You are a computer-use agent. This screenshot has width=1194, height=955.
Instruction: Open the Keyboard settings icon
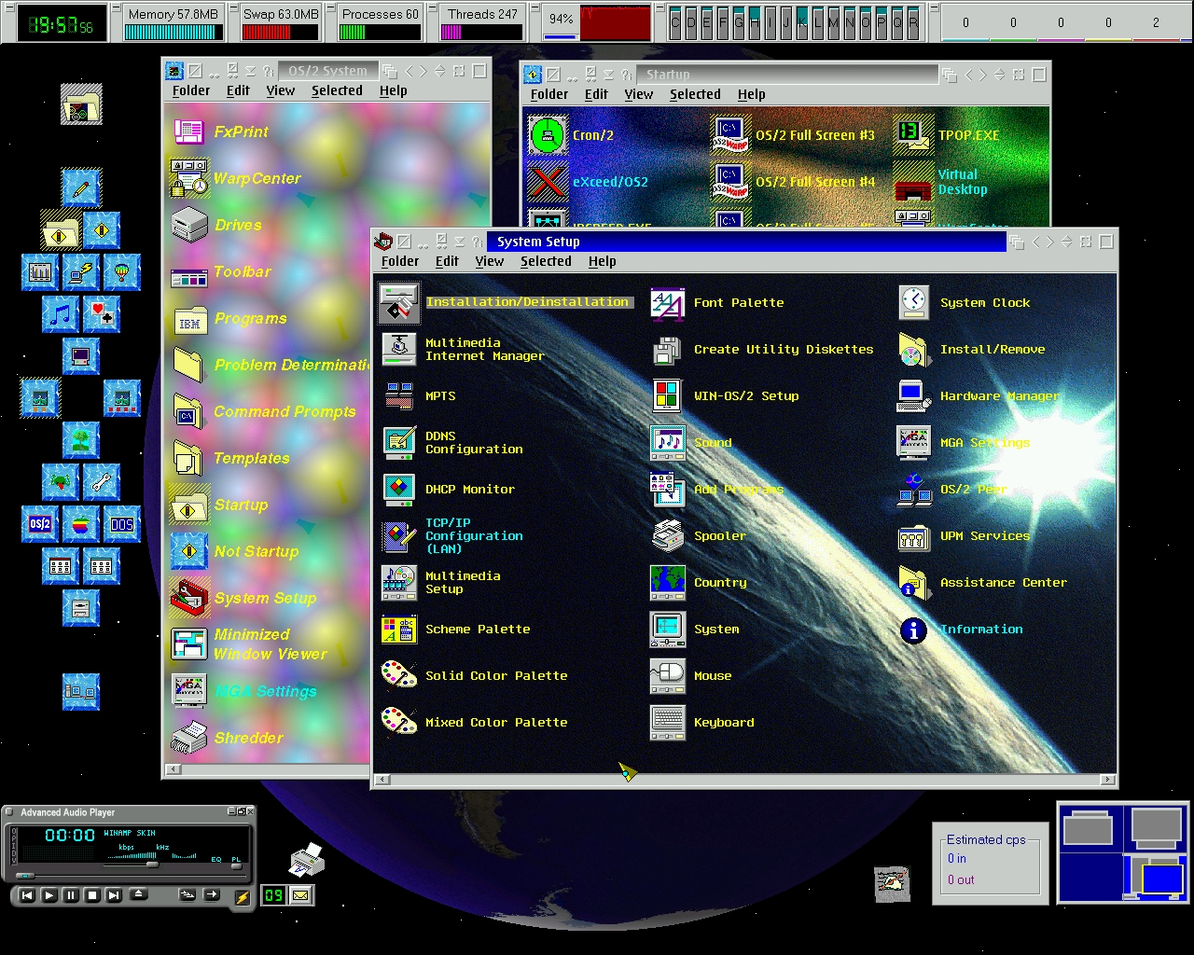[x=668, y=722]
